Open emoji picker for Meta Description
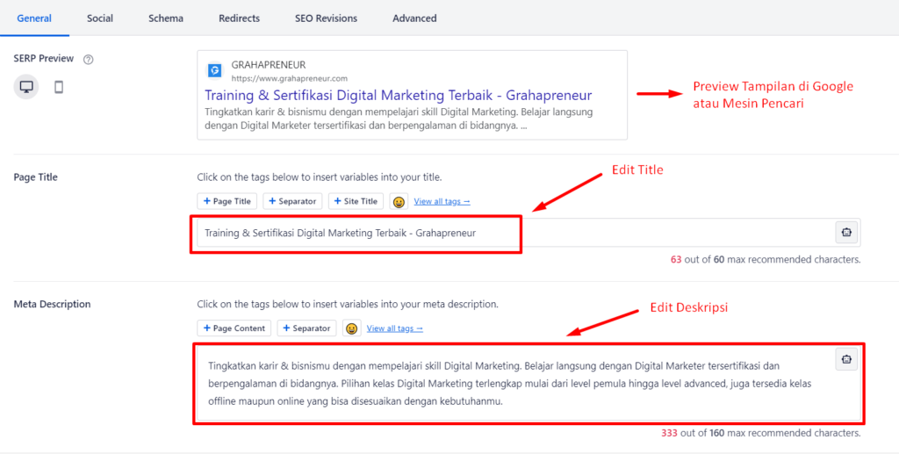899x454 pixels. [351, 328]
